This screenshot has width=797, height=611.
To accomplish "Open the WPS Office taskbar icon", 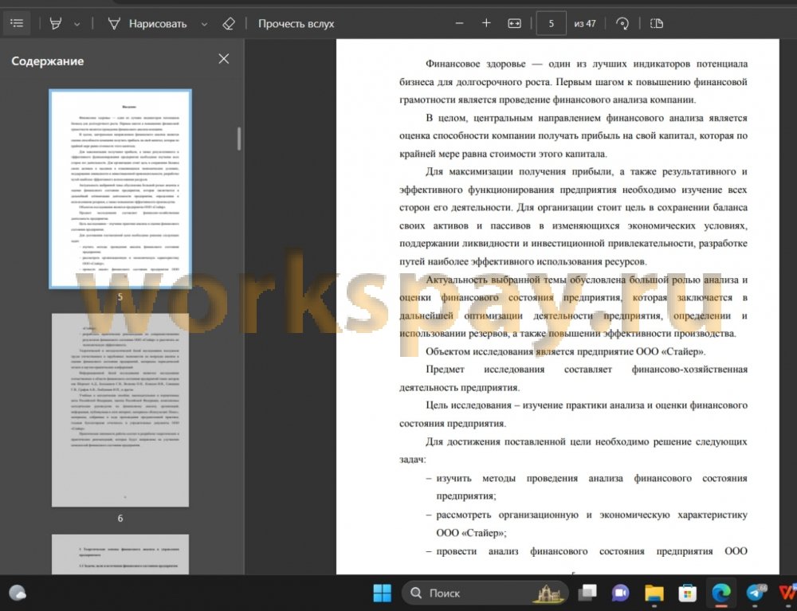I will pyautogui.click(x=787, y=593).
